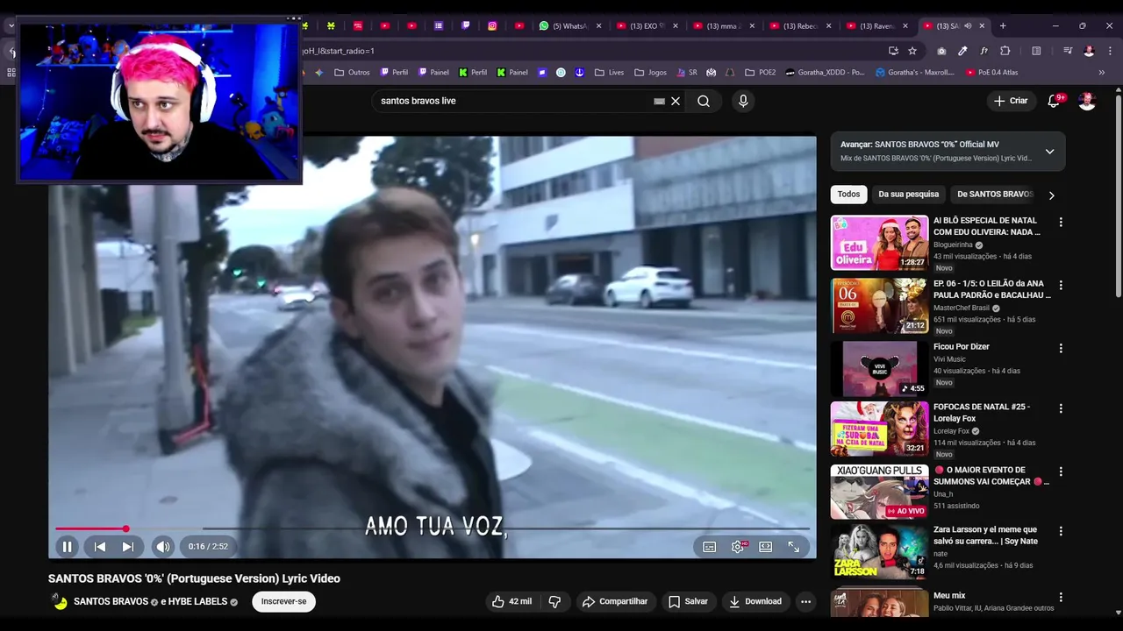Open options for 'AI BLÔ ESPECIAL DE NATAL' video
Image resolution: width=1123 pixels, height=631 pixels.
tap(1061, 223)
